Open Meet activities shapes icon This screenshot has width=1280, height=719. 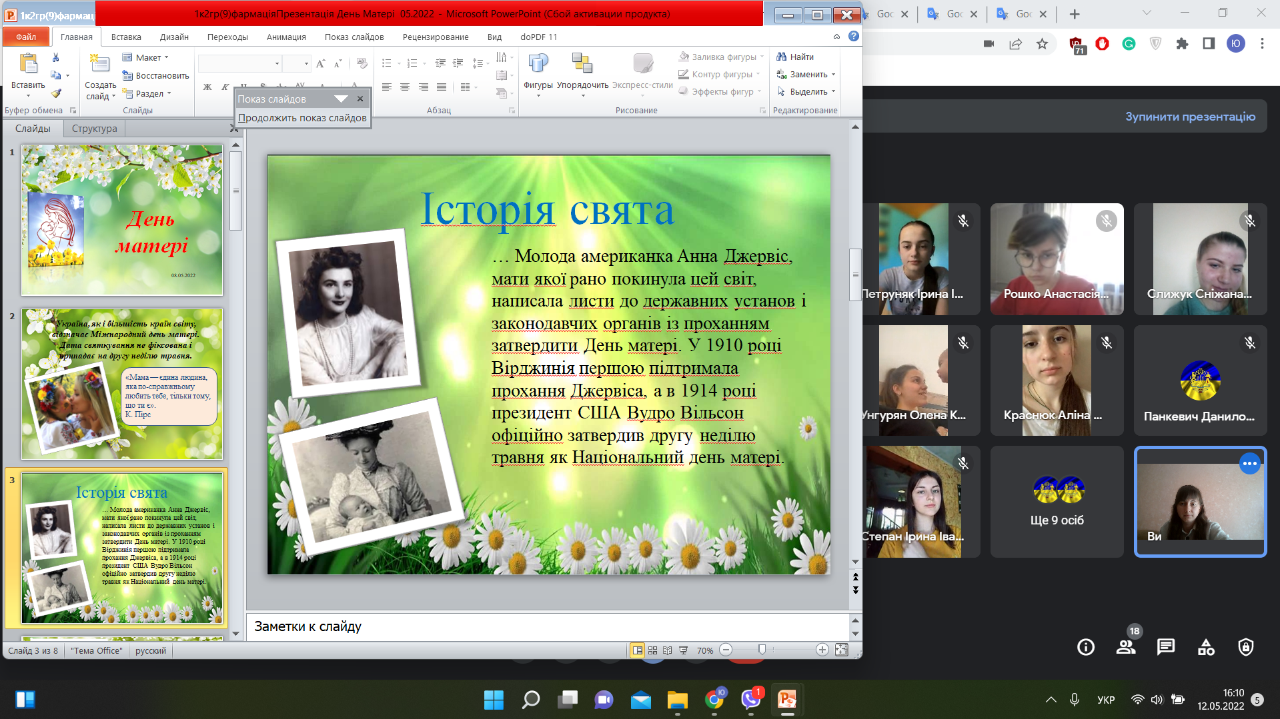pyautogui.click(x=1206, y=646)
